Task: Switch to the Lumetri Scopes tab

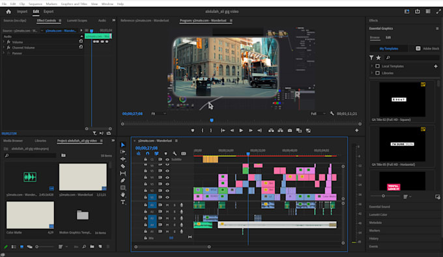Action: tap(77, 21)
